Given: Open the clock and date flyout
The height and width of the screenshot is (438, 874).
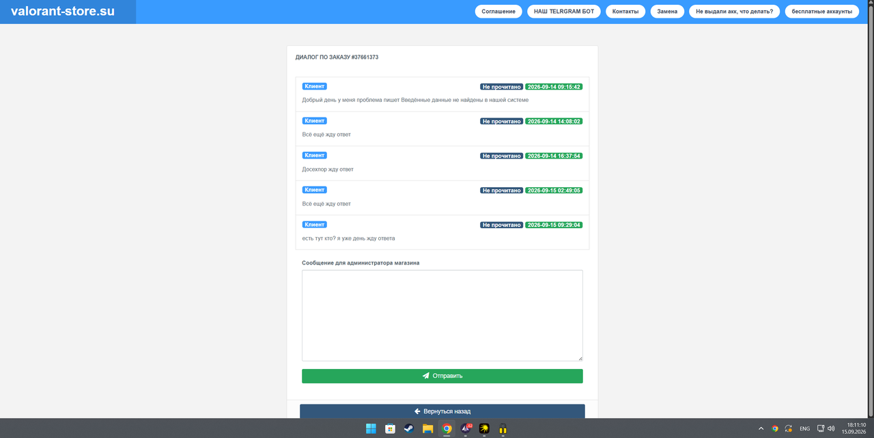Looking at the screenshot, I should point(854,428).
